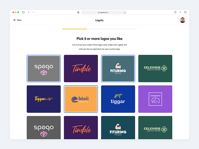Select the Celevigie logo in first row
This screenshot has height=149, width=199.
click(155, 68)
